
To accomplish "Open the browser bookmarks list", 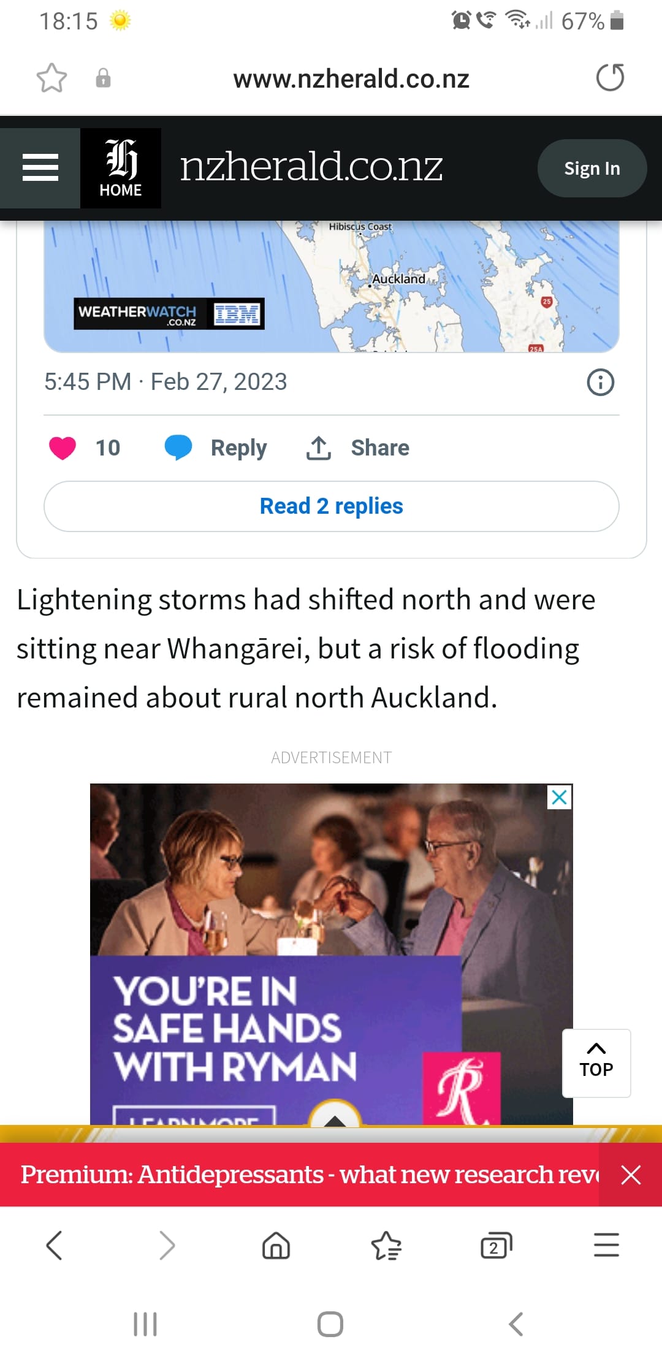I will [386, 1246].
